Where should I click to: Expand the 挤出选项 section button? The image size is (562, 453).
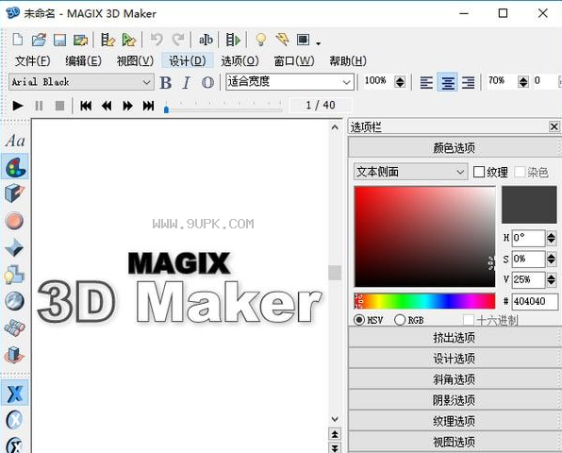[455, 337]
